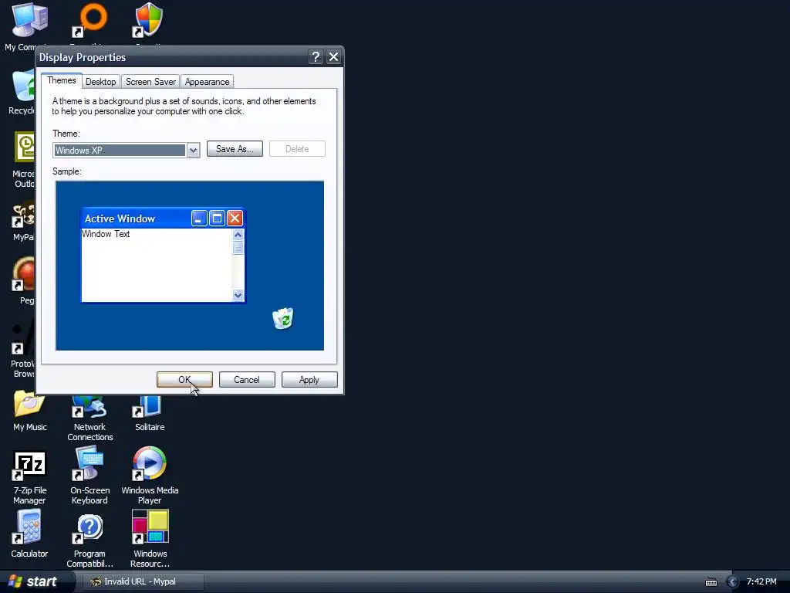This screenshot has width=790, height=593.
Task: Click the sample window's maximize icon
Action: [x=217, y=219]
